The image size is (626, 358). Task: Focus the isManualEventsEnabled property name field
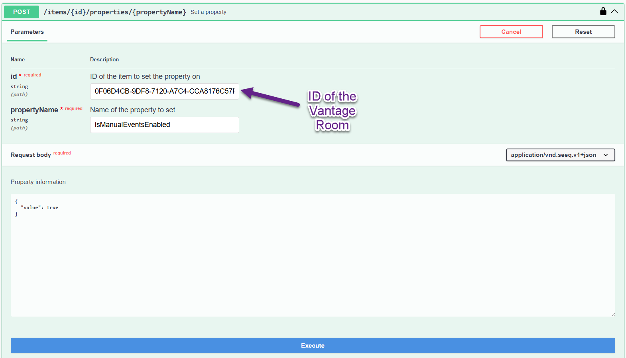[x=164, y=125]
